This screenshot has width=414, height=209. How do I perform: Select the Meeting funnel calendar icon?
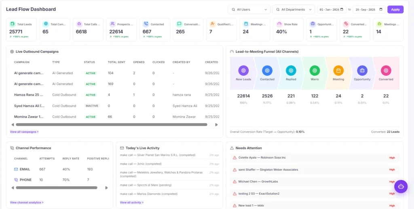(x=338, y=71)
